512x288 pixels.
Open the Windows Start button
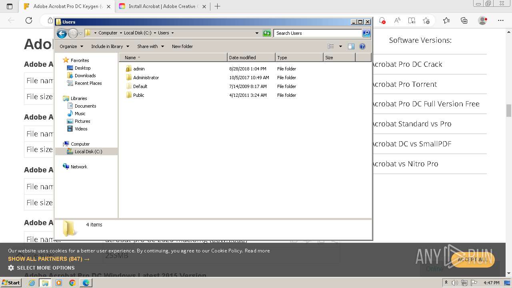(11, 283)
